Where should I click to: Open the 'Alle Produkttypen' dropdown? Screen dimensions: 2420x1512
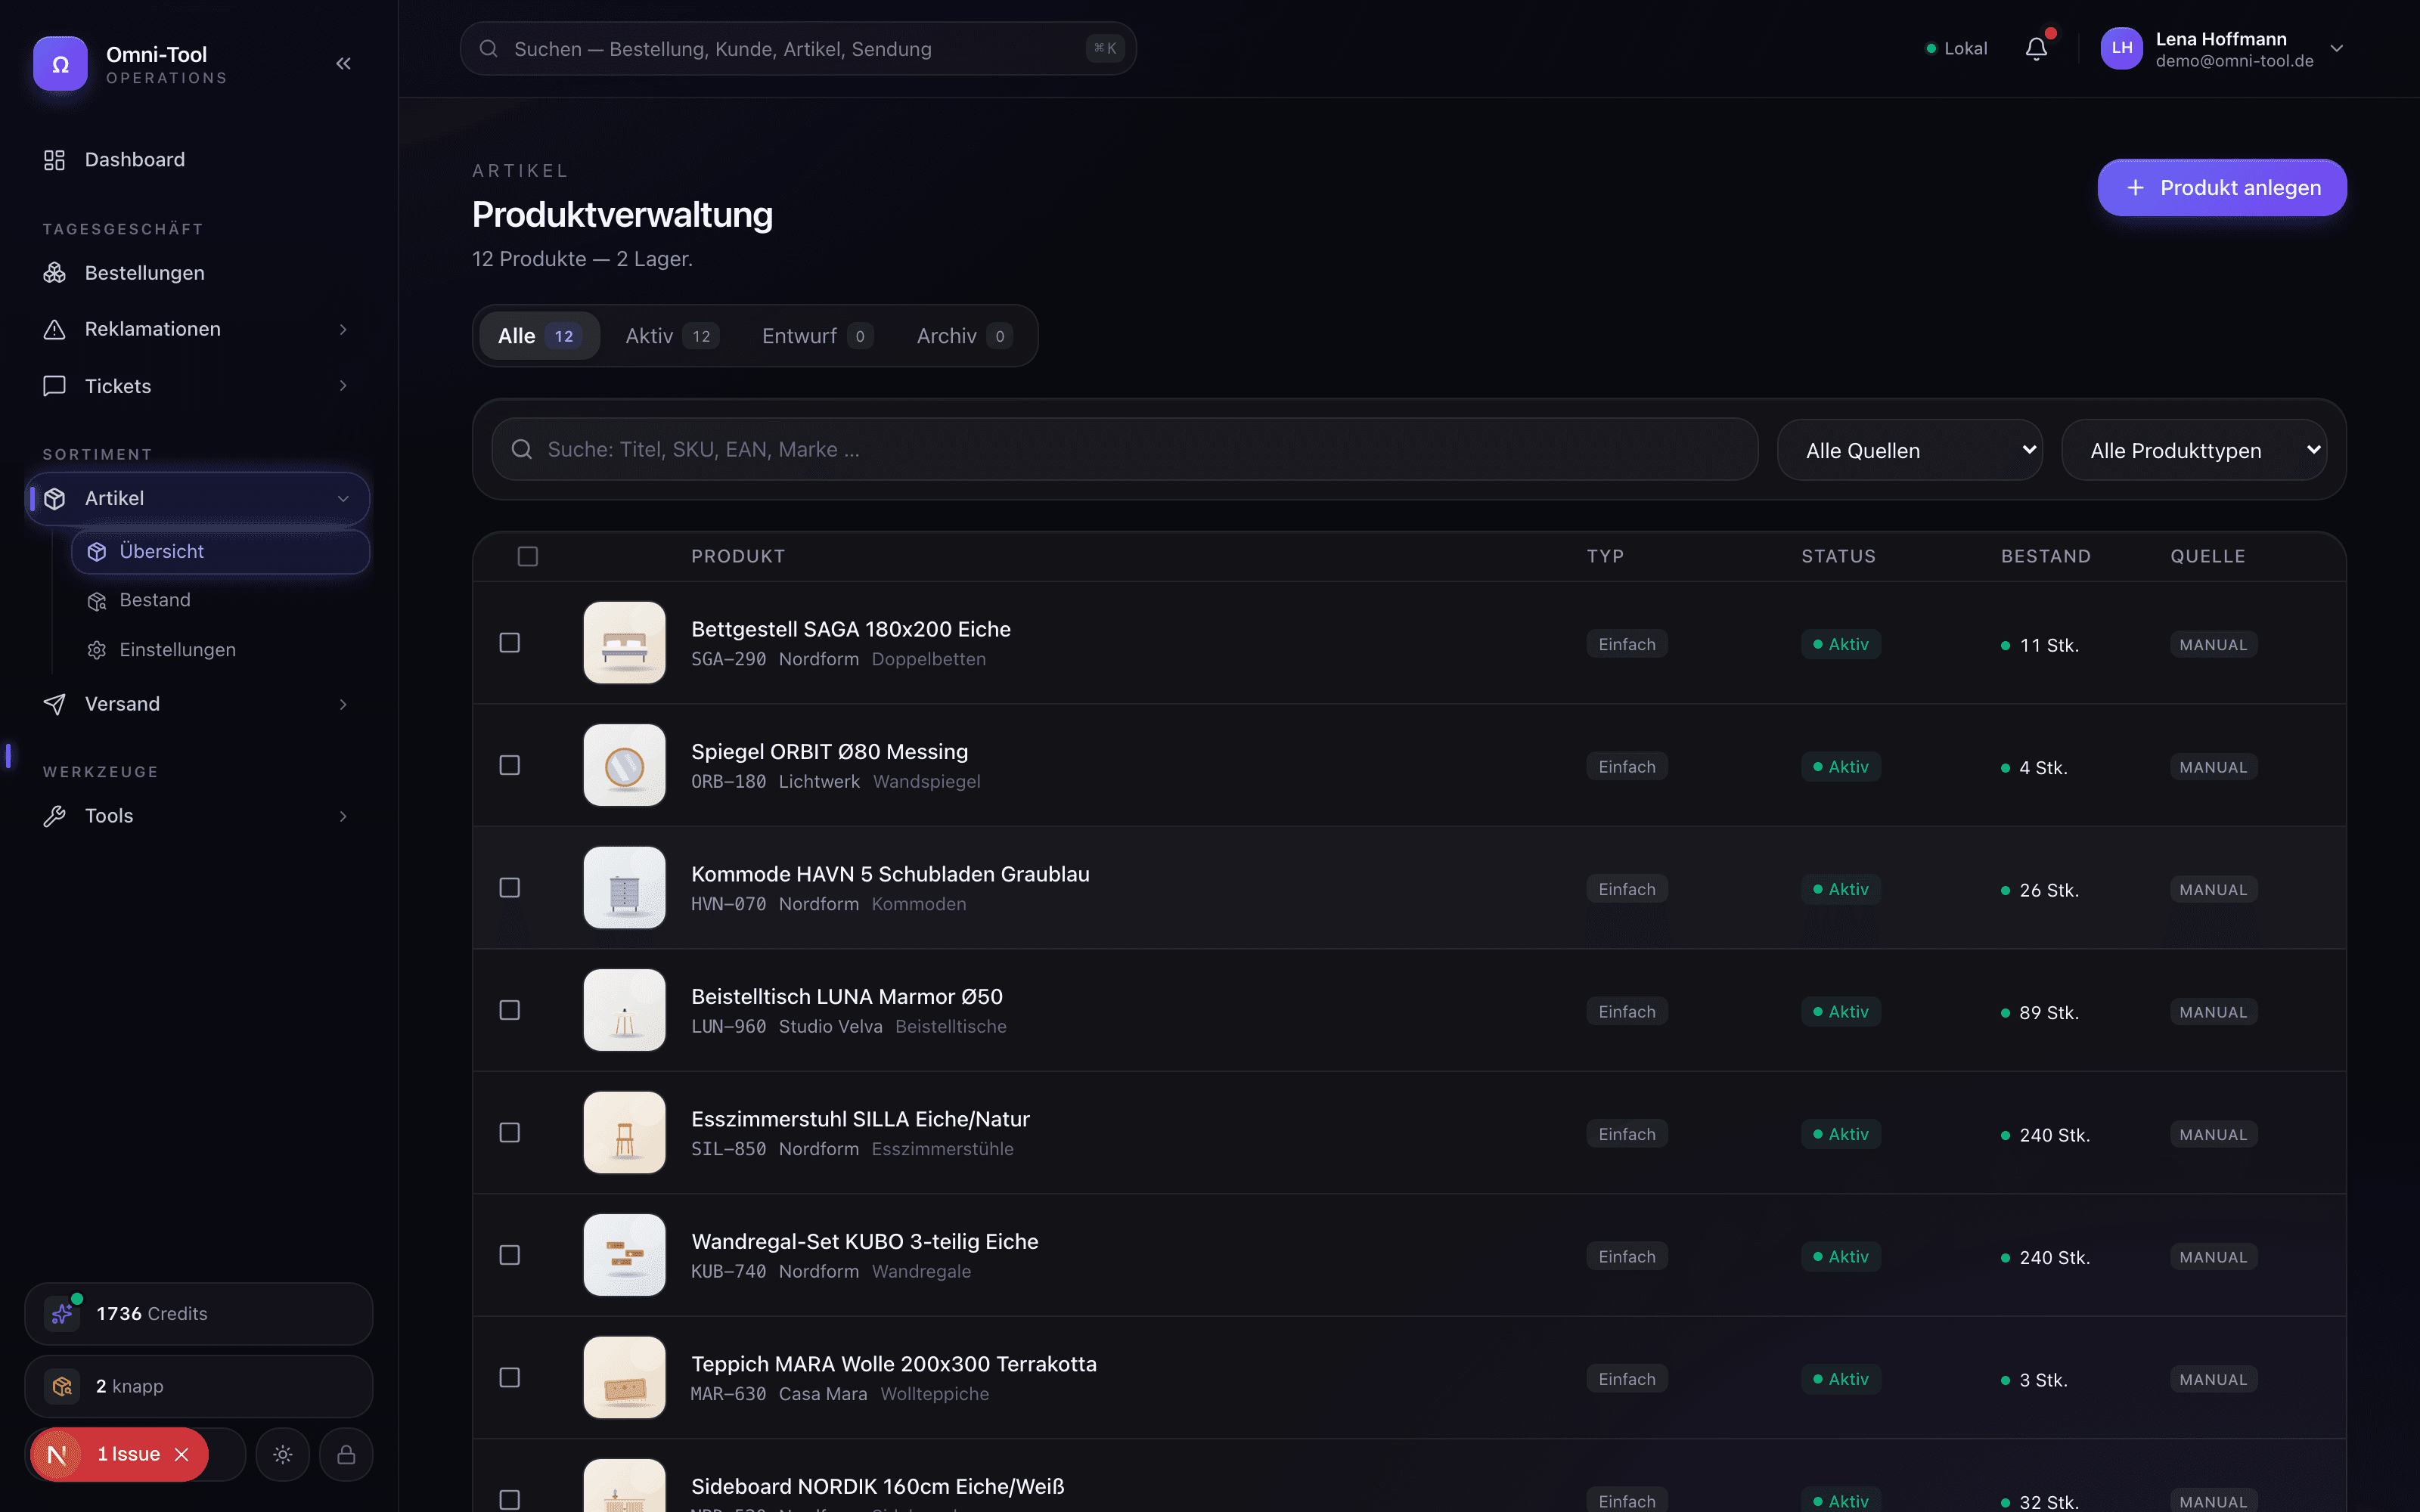click(x=2194, y=450)
